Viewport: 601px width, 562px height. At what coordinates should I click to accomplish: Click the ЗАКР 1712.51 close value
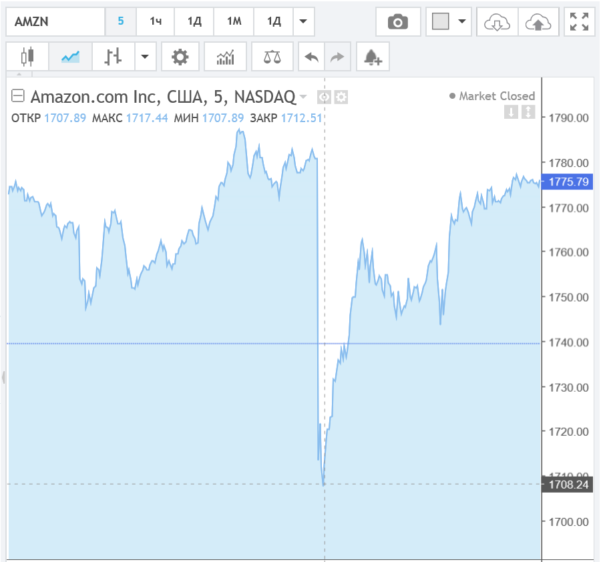point(286,118)
